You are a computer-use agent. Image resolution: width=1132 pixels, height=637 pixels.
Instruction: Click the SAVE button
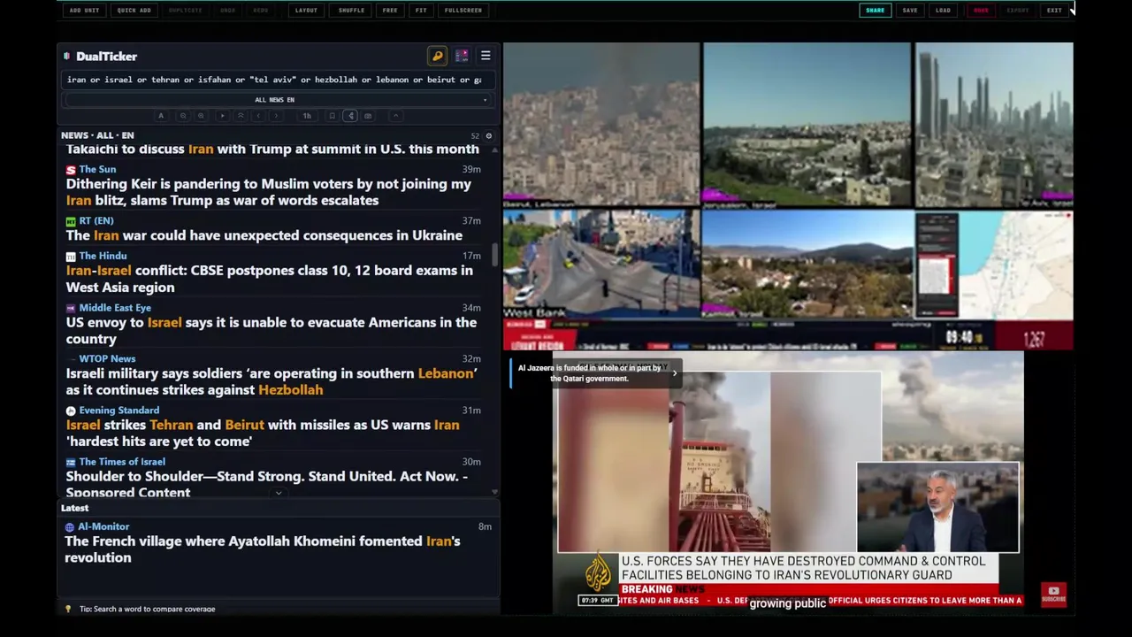pyautogui.click(x=910, y=11)
